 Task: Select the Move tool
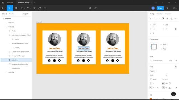[x=9, y=8]
